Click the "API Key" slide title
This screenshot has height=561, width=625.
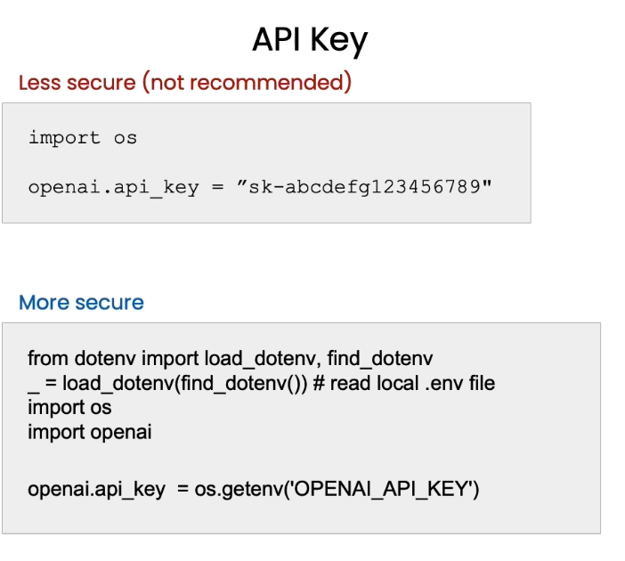310,40
